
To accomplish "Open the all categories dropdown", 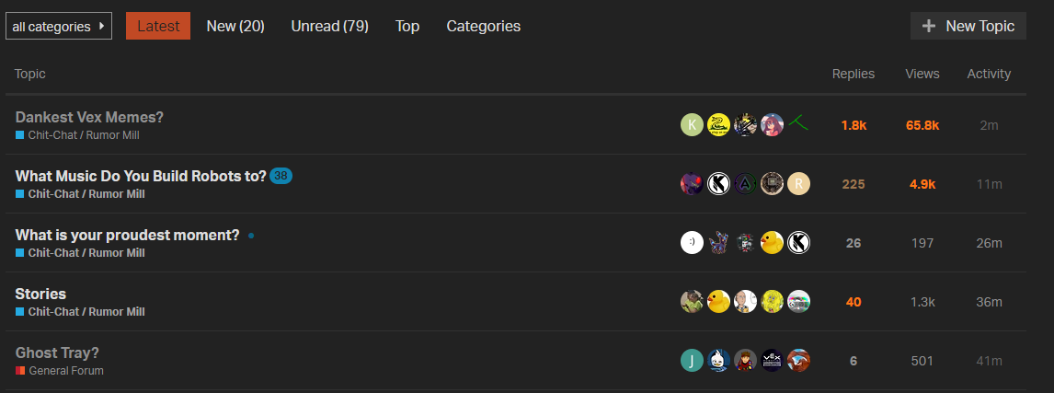I will click(x=59, y=27).
